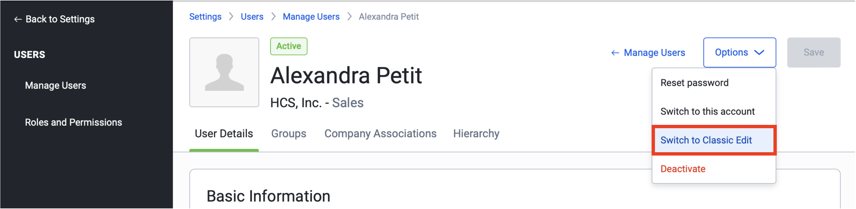Open Manage Users in the sidebar
The height and width of the screenshot is (209, 856).
tap(55, 86)
